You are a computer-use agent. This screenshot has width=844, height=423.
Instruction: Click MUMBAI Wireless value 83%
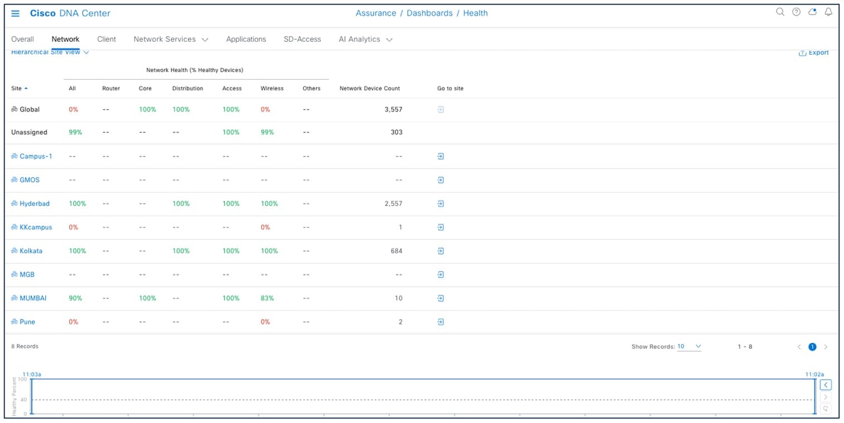tap(267, 298)
